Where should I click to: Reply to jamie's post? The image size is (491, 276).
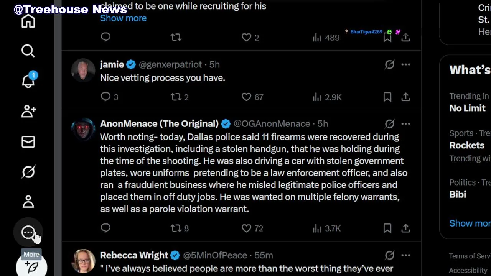(105, 97)
